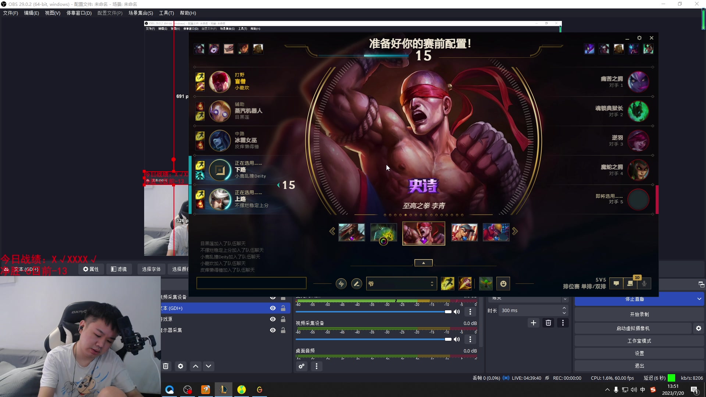Open advanced audio properties gears icon
The width and height of the screenshot is (706, 397).
(x=302, y=366)
